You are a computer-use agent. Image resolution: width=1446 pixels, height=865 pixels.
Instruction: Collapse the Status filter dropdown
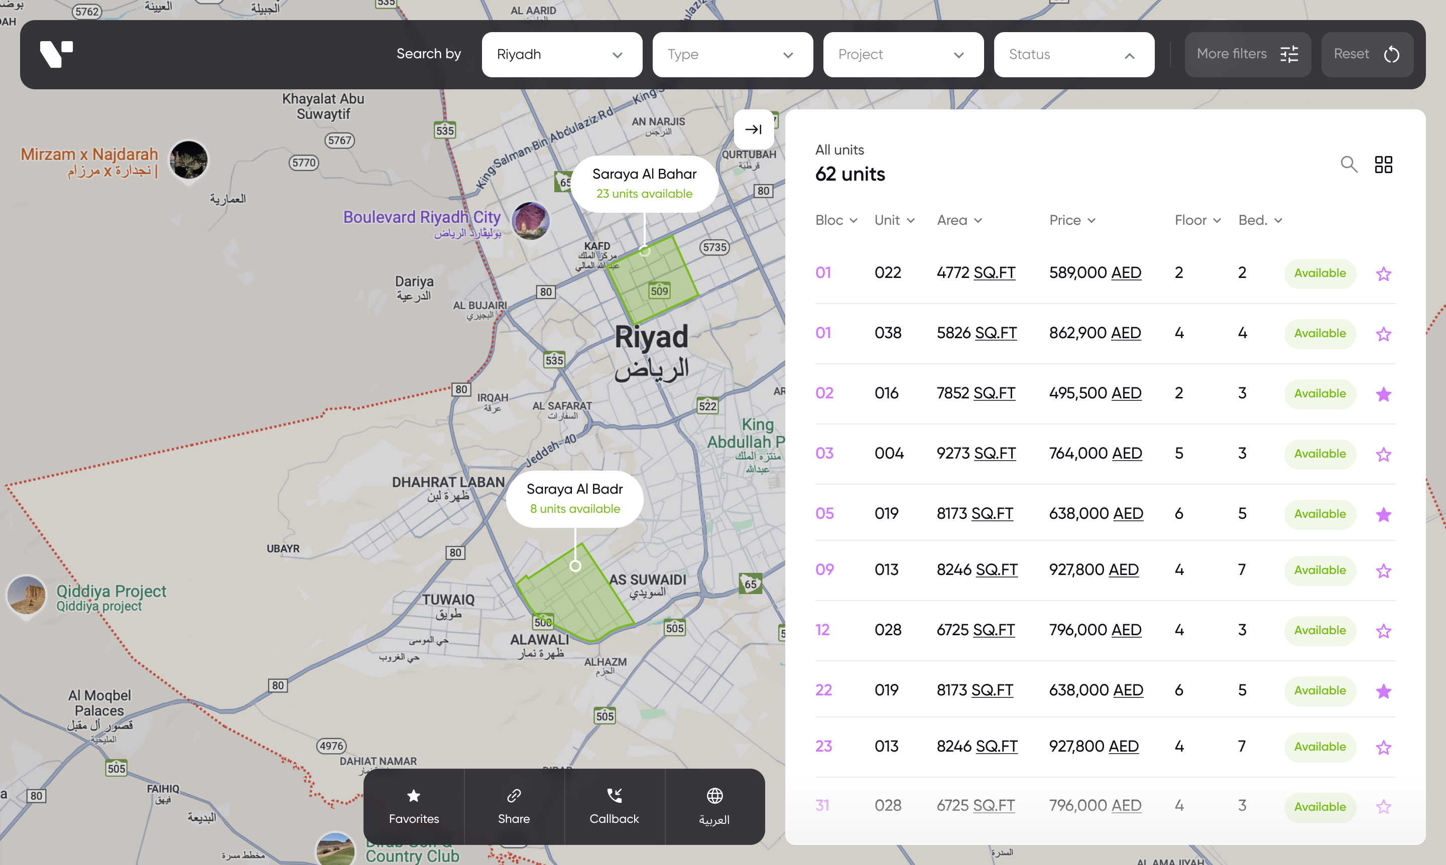point(1073,55)
